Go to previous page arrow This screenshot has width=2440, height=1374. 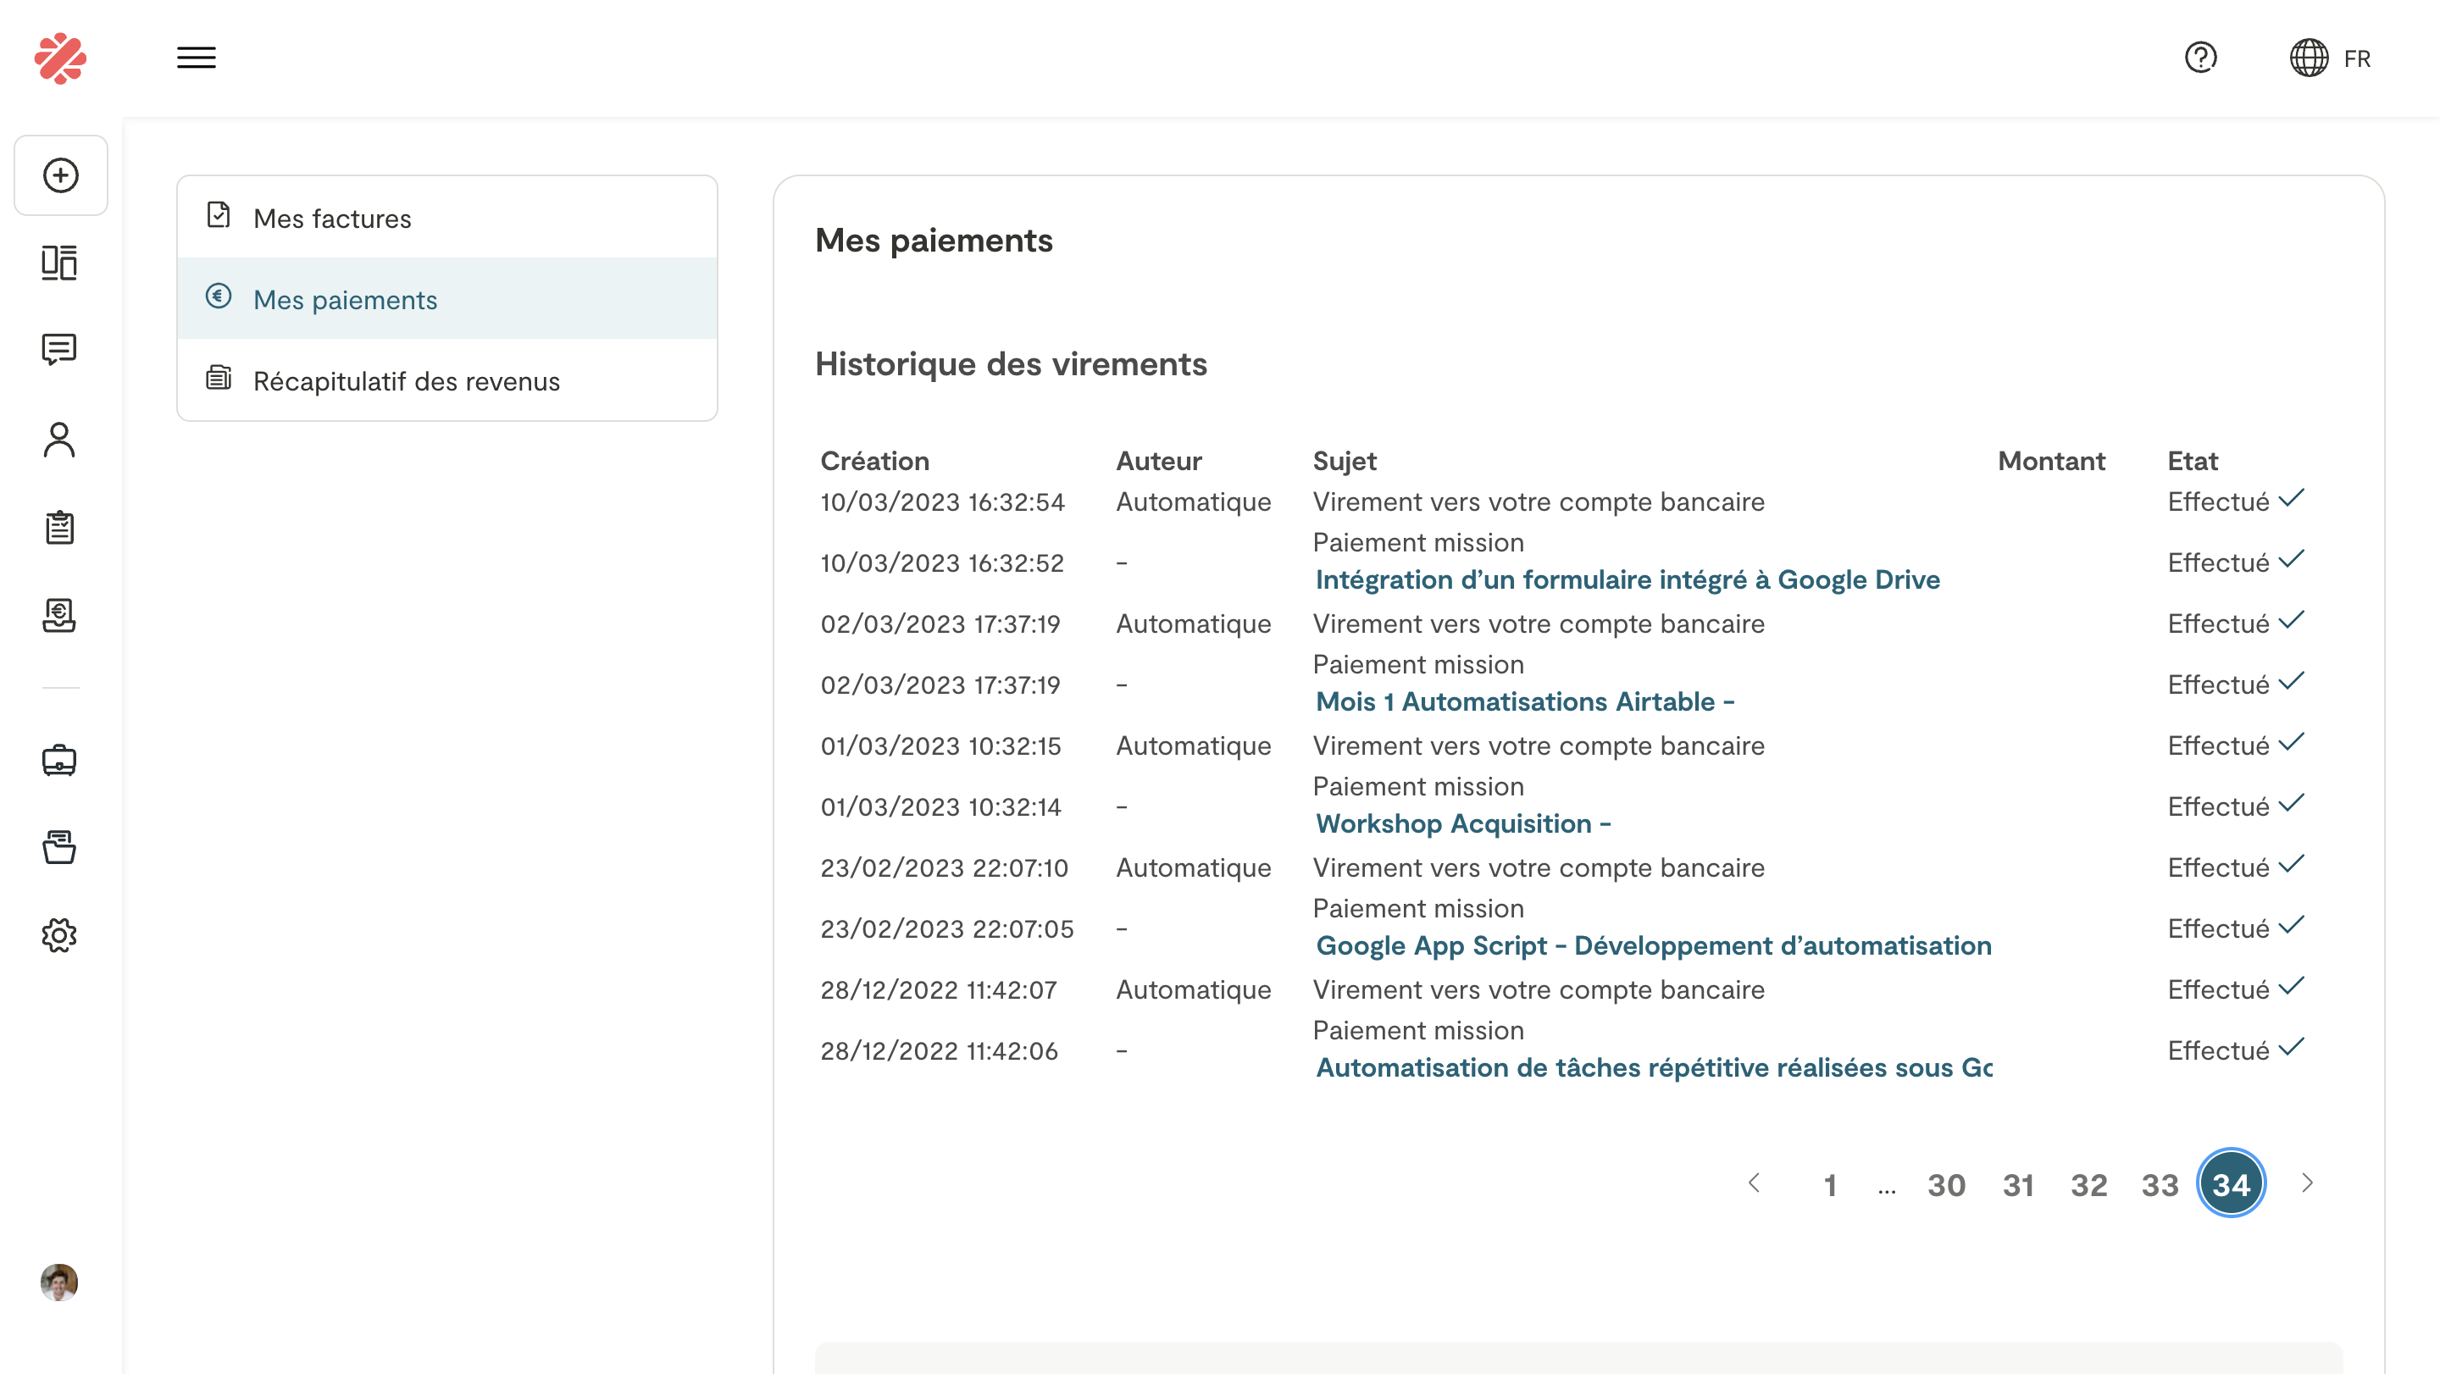1755,1183
